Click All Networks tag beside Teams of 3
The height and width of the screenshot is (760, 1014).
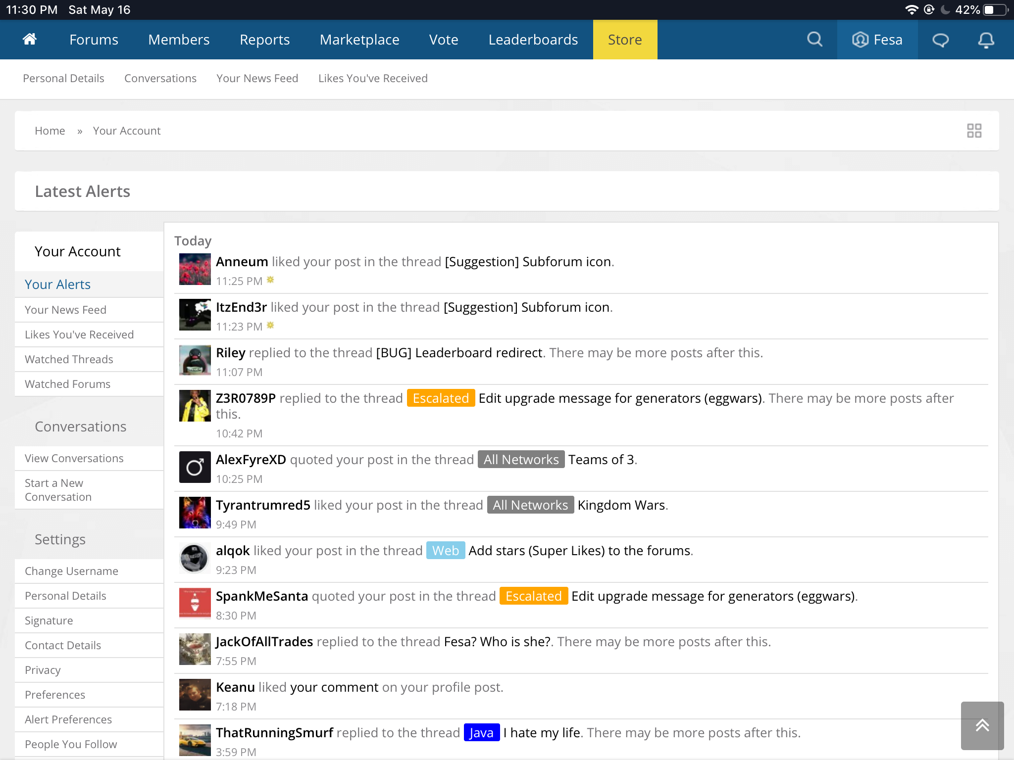521,459
